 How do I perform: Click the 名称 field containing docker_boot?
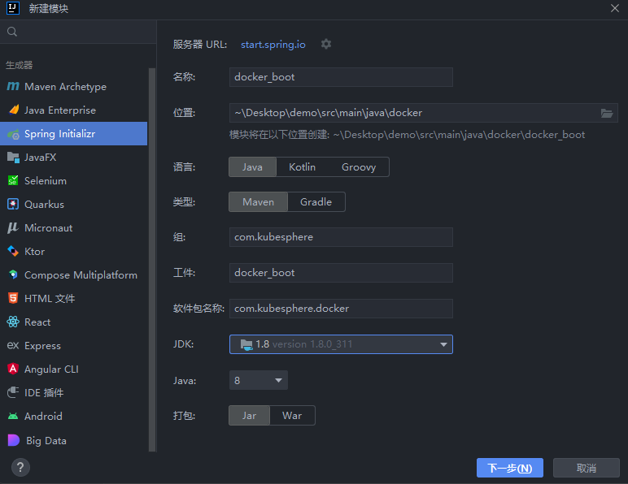pyautogui.click(x=341, y=77)
